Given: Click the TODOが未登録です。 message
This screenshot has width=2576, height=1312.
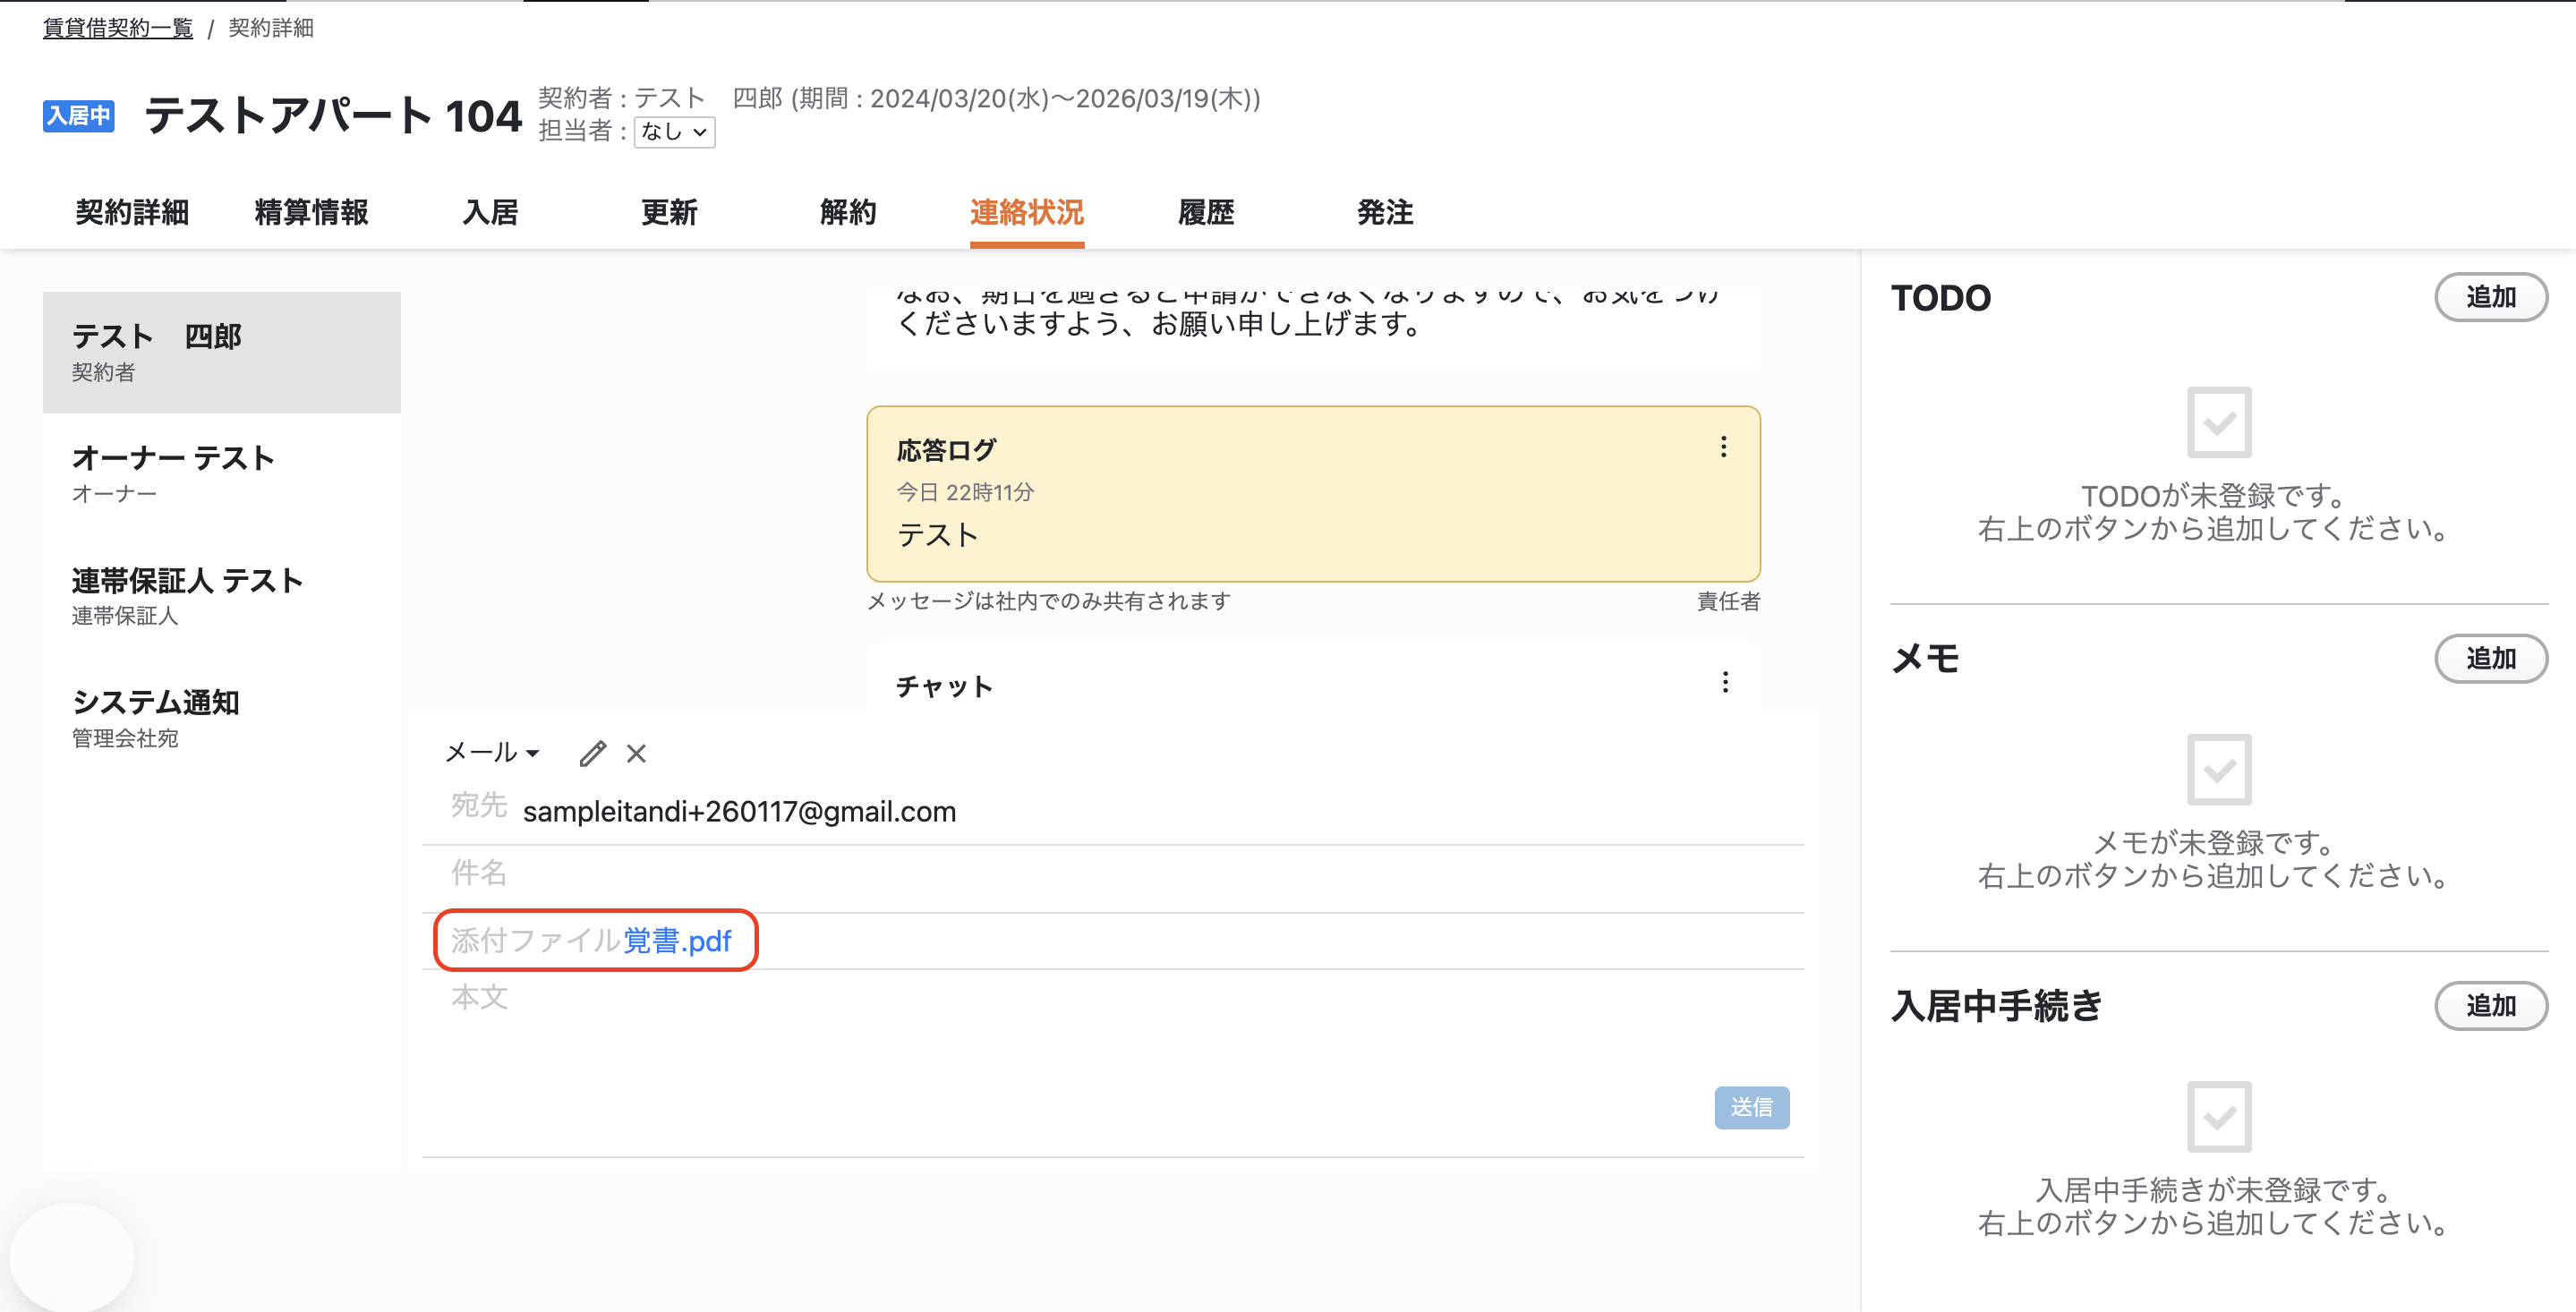Looking at the screenshot, I should 2212,496.
